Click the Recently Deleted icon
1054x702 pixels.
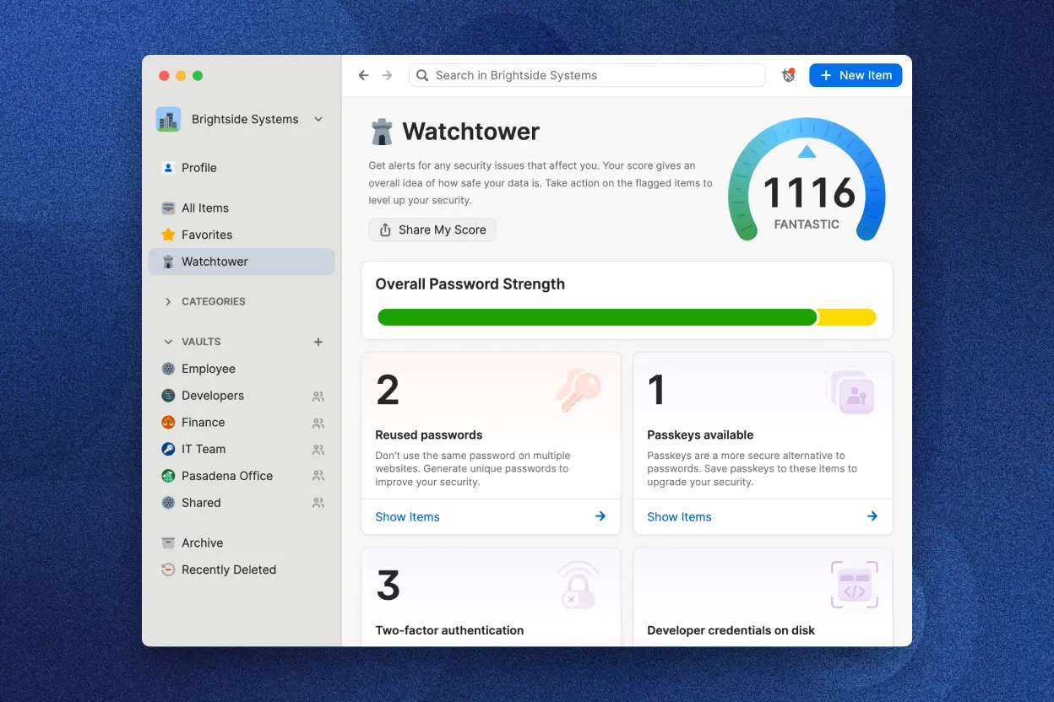tap(168, 570)
